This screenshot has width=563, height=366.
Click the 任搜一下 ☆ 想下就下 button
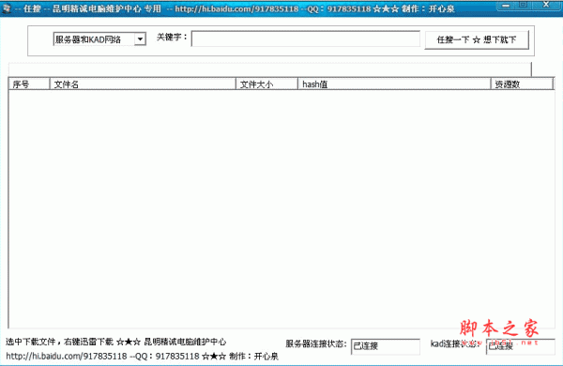(x=477, y=39)
